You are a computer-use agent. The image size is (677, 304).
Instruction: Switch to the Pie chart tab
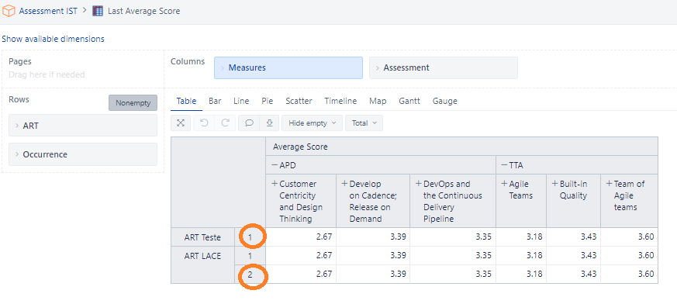[x=268, y=101]
